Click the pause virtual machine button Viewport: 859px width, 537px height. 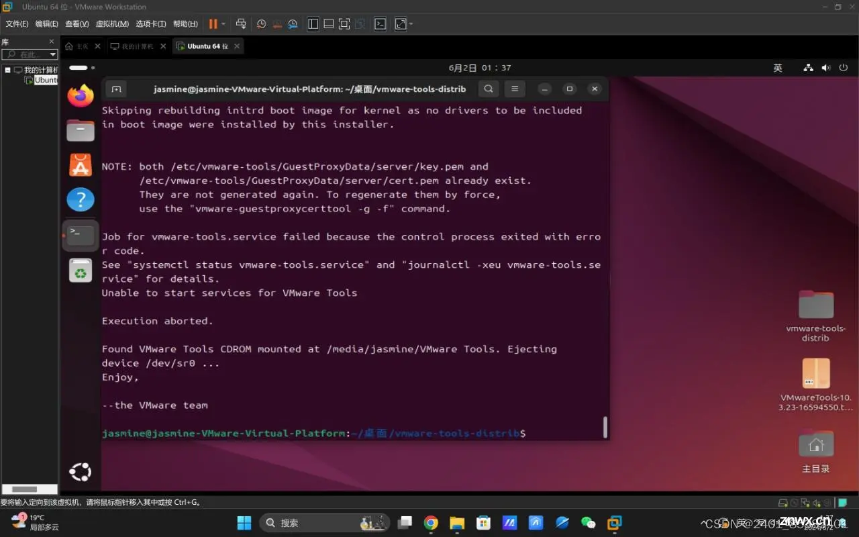click(213, 23)
